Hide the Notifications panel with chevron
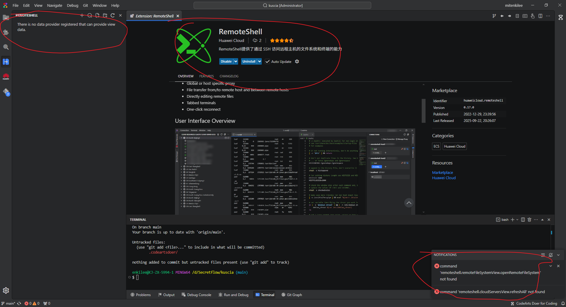The image size is (566, 307). tap(558, 255)
